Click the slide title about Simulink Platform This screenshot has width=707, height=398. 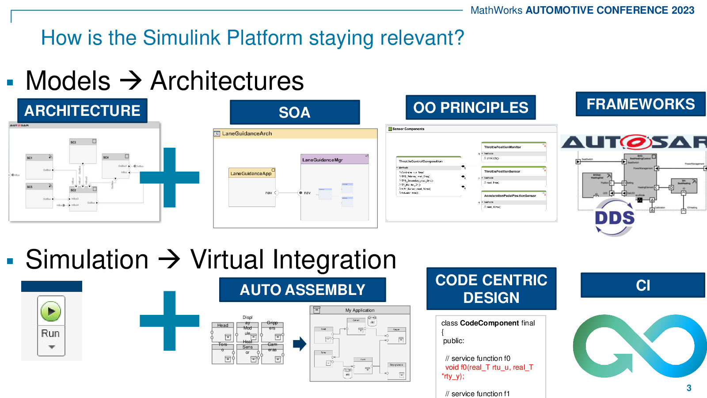point(253,38)
